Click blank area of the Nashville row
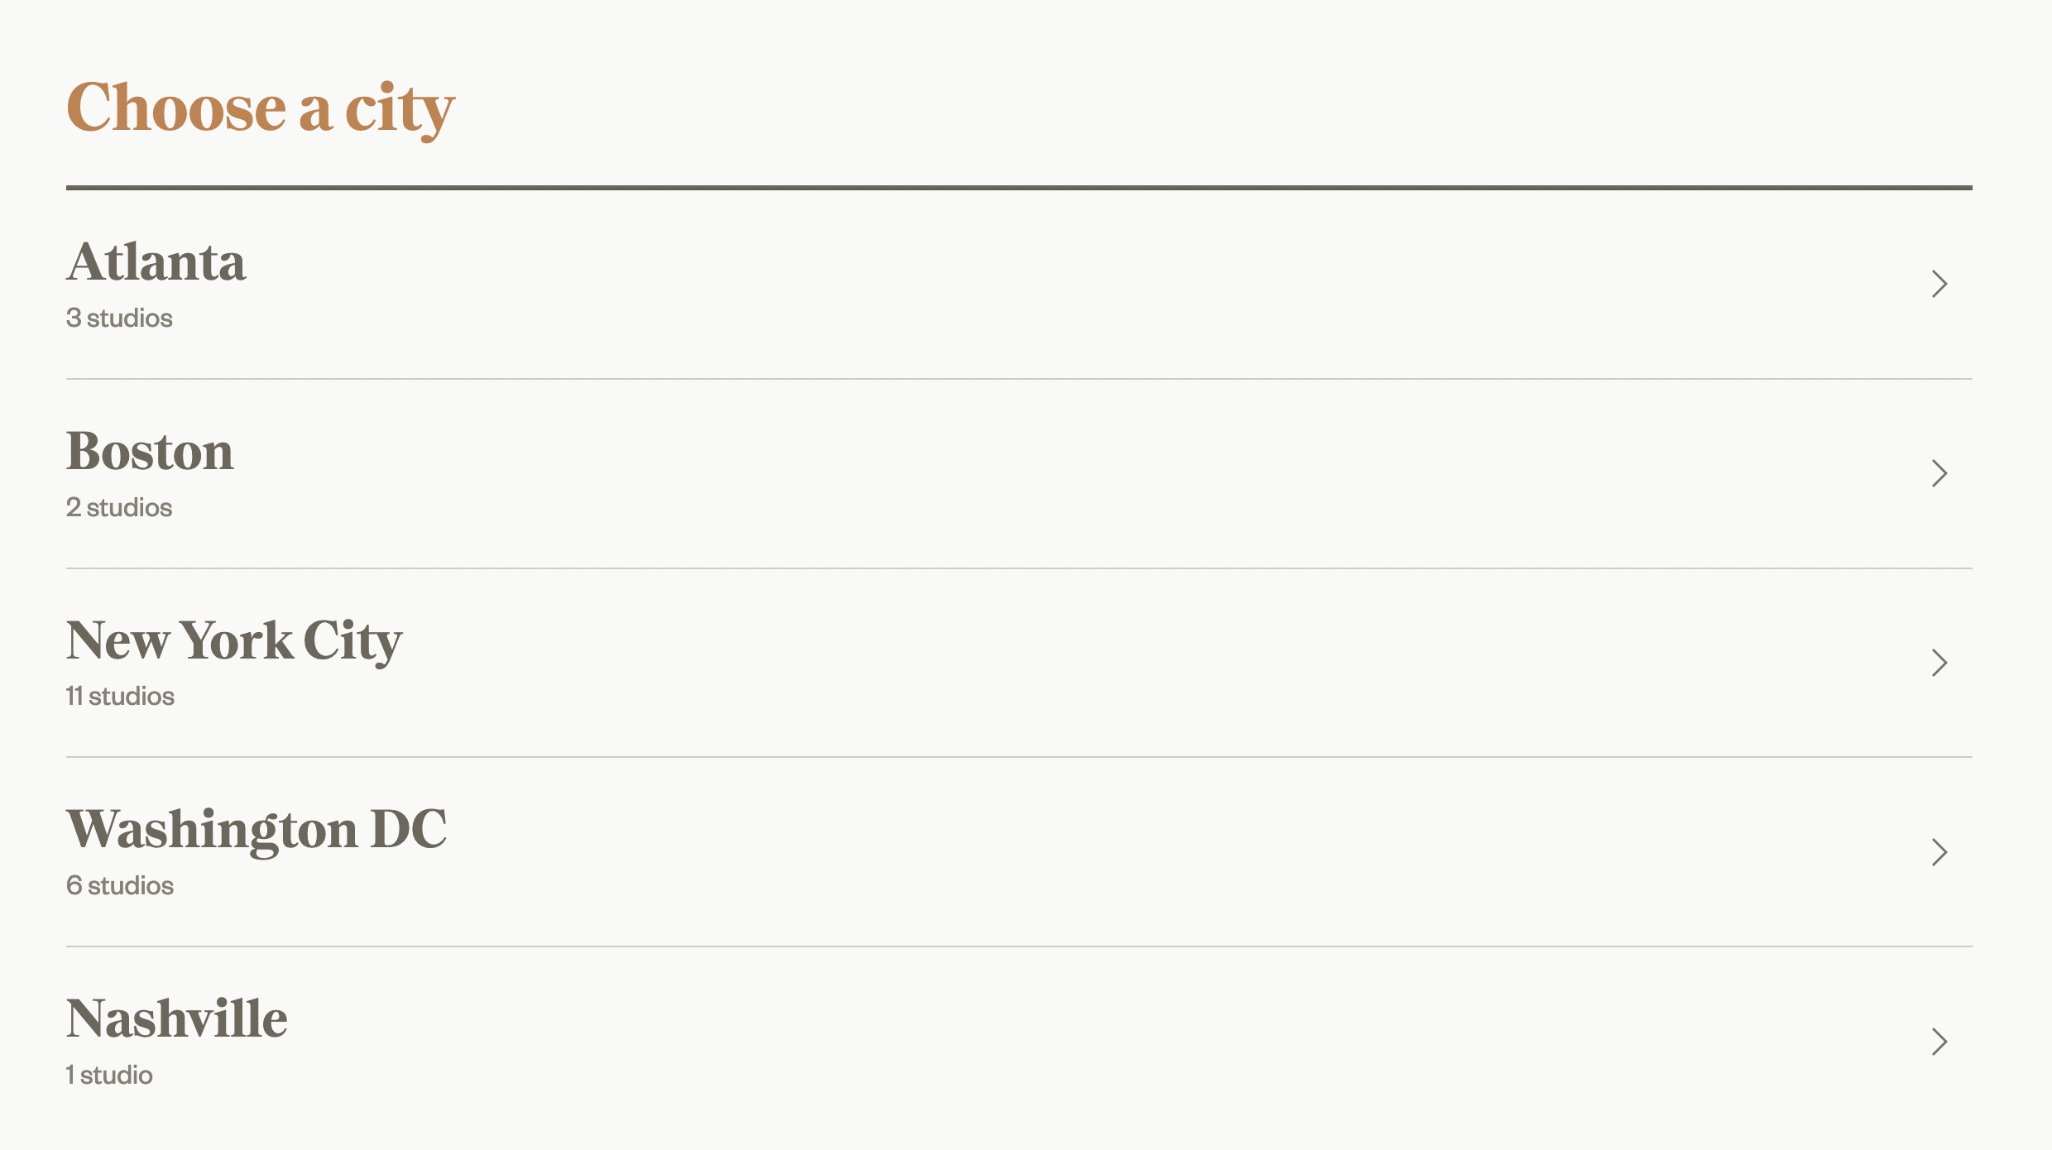Viewport: 2052px width, 1150px height. point(993,1042)
